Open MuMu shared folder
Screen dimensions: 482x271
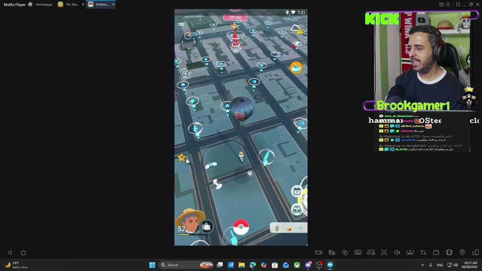436,253
